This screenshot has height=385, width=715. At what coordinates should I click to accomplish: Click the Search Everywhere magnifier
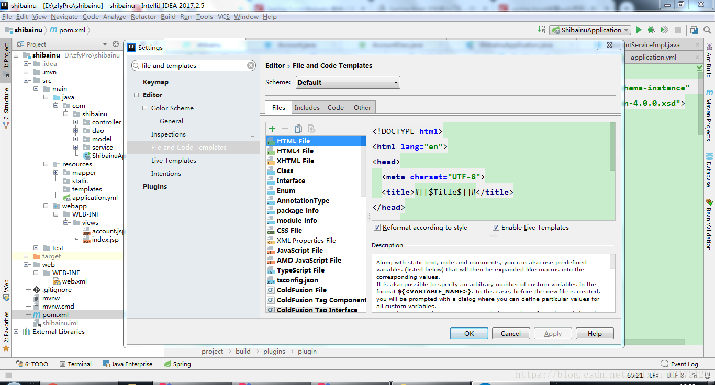(707, 30)
